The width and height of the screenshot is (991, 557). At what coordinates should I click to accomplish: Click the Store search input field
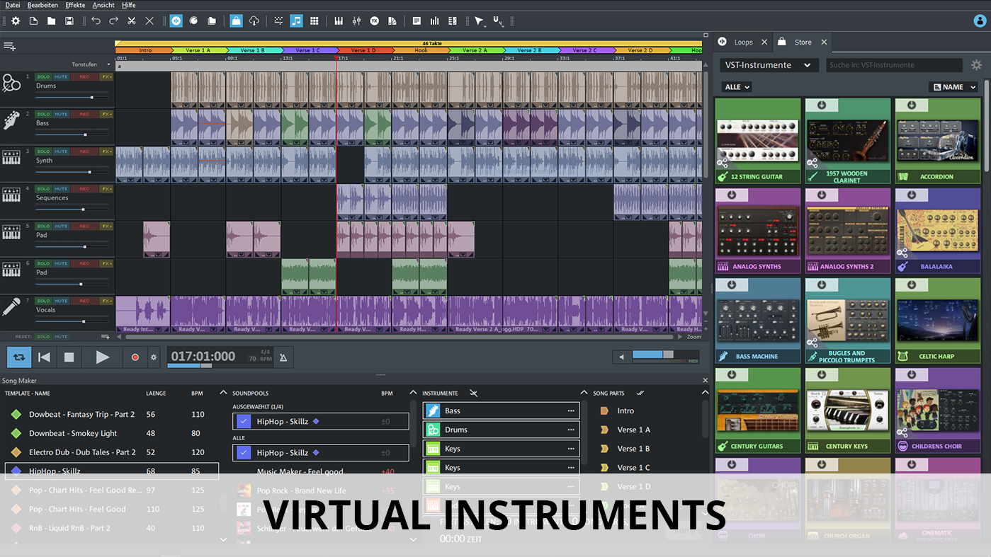[894, 65]
